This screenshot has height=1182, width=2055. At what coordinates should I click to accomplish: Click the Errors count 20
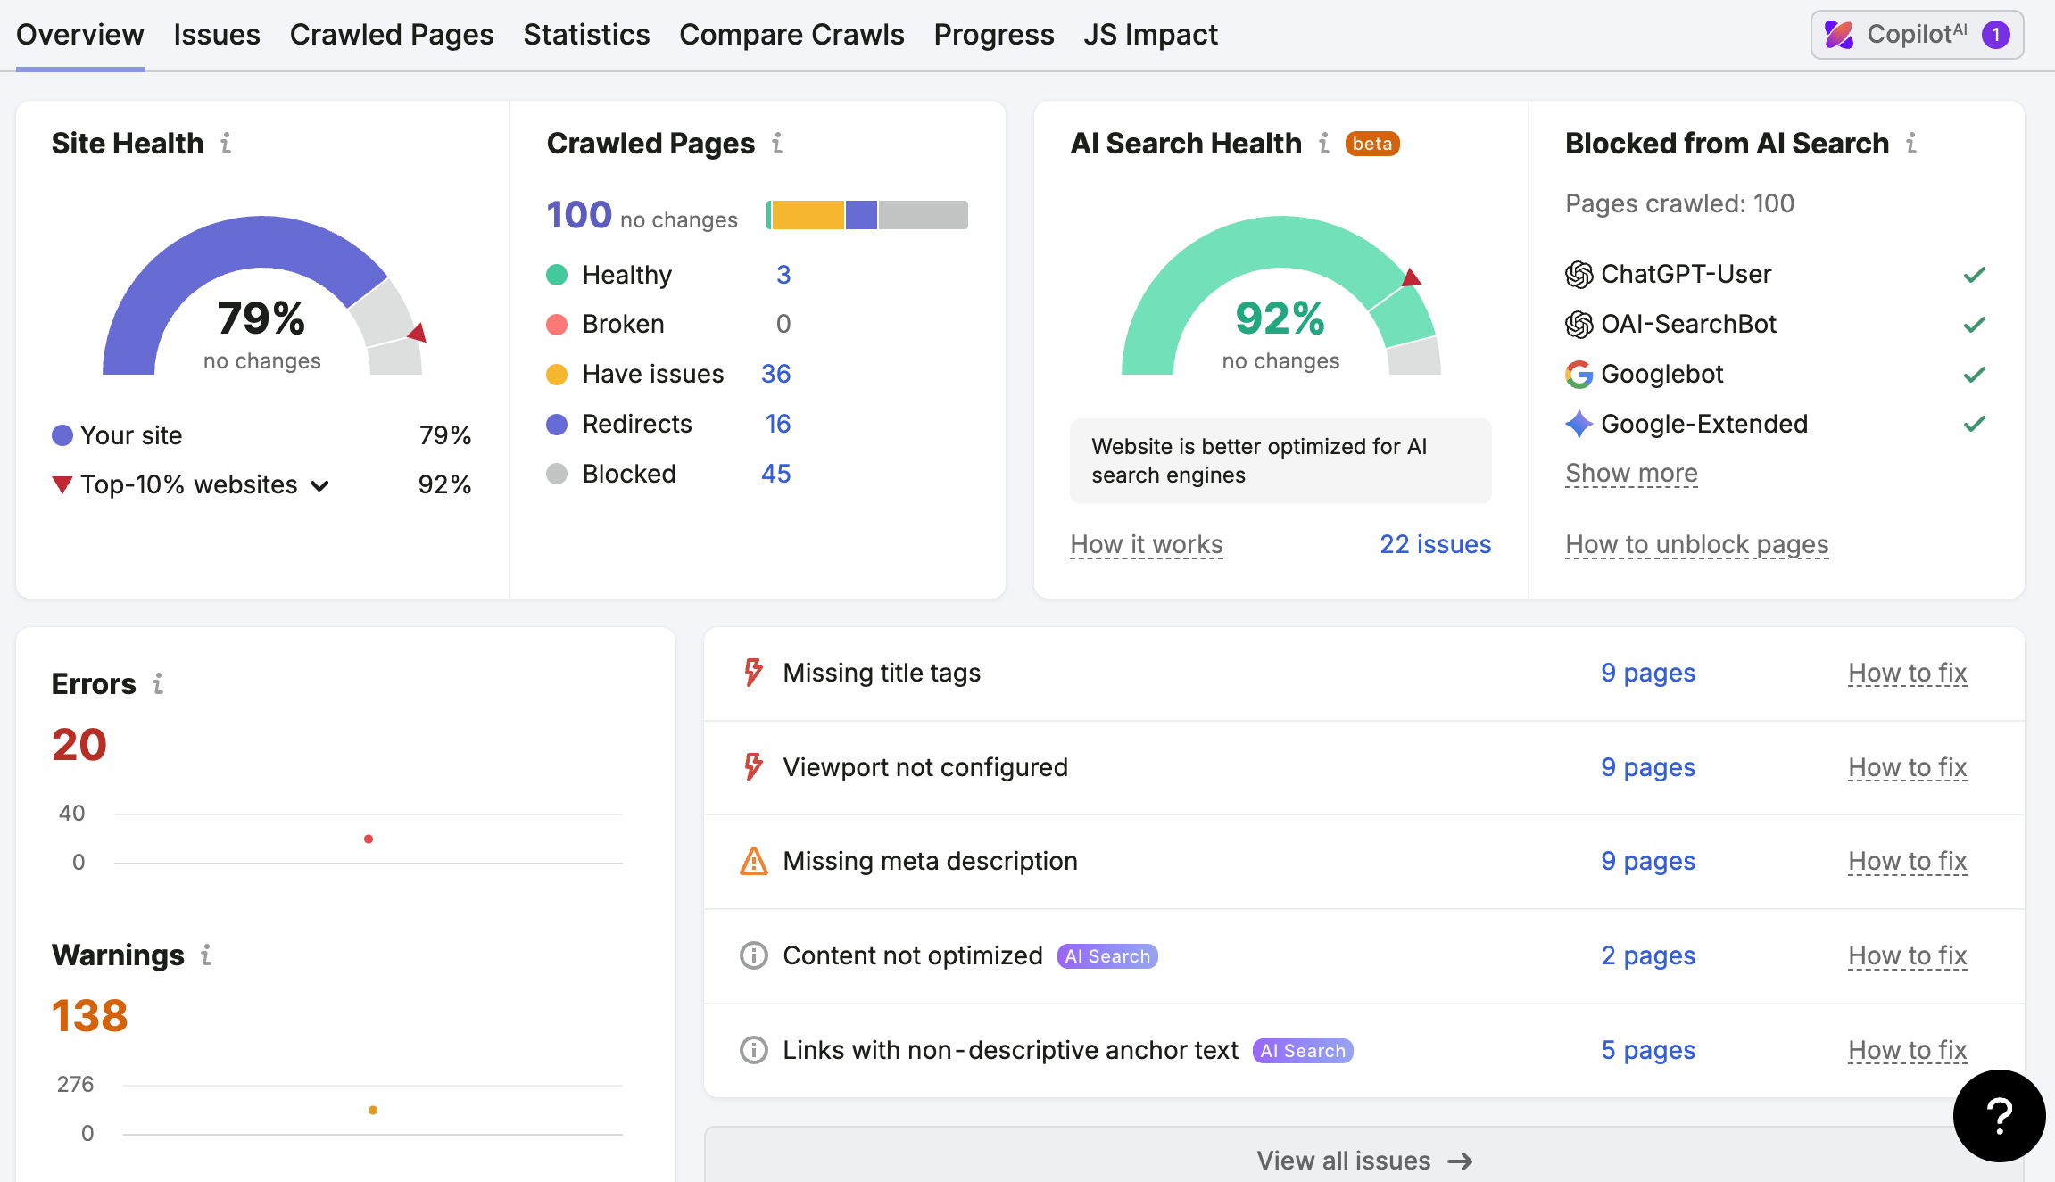pos(79,744)
